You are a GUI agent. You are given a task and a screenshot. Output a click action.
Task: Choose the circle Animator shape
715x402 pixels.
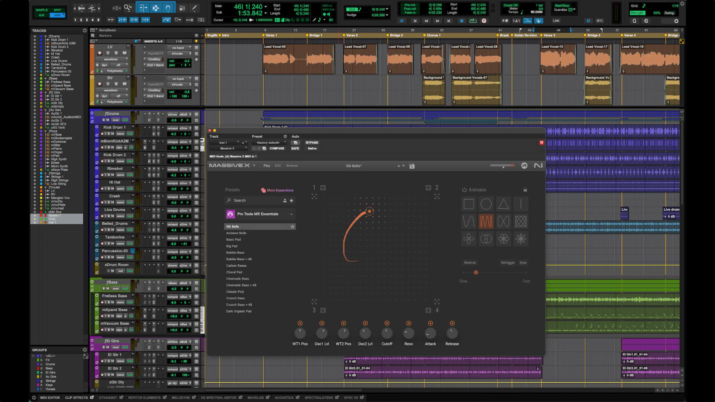tap(486, 204)
